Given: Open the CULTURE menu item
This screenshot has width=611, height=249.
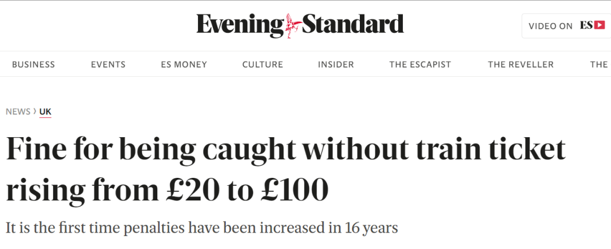Looking at the screenshot, I should [x=263, y=64].
